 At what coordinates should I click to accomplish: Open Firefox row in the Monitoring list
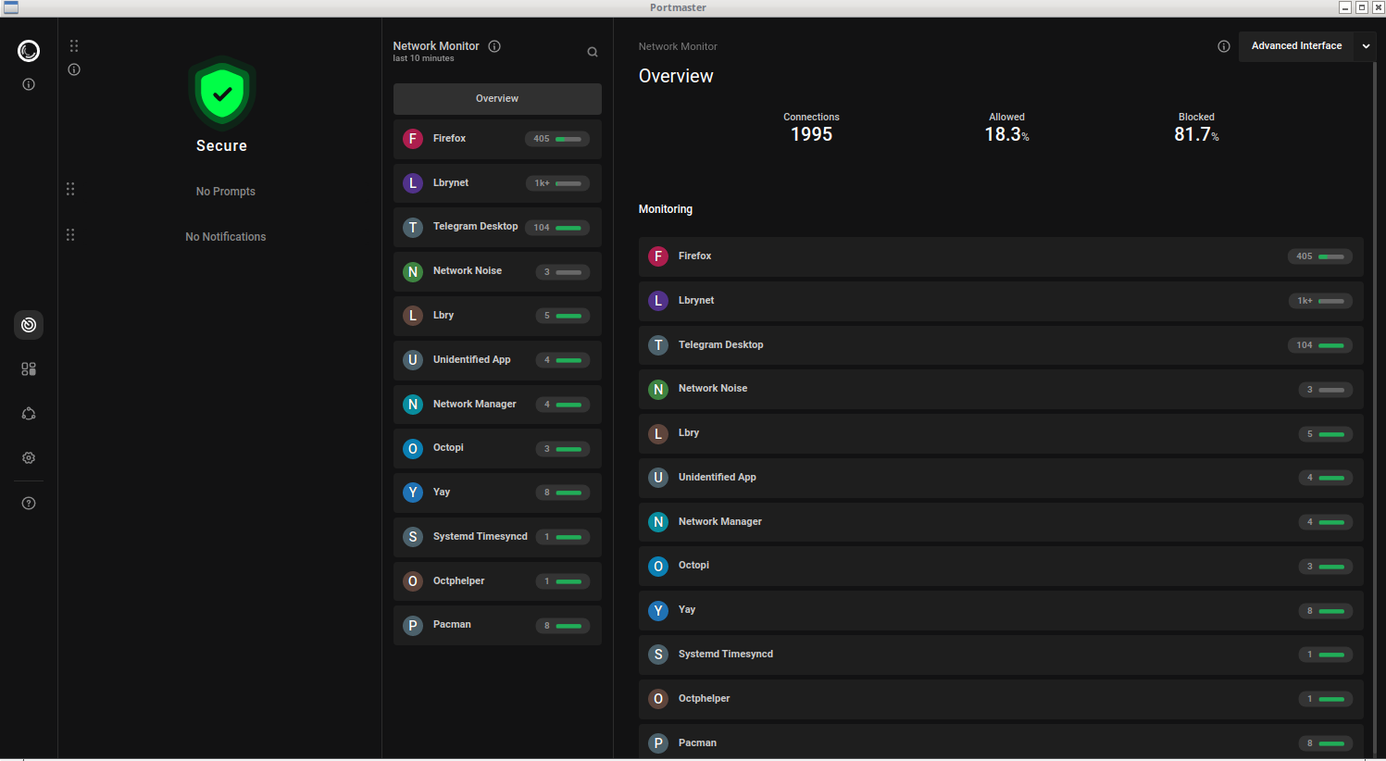[1000, 256]
